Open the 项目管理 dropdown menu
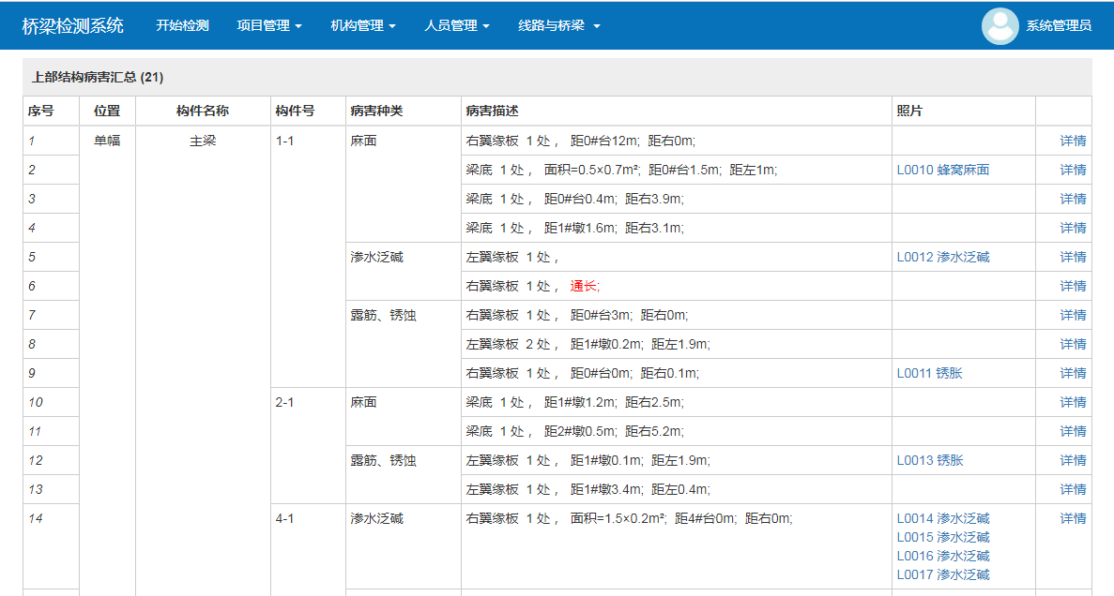 [x=268, y=26]
